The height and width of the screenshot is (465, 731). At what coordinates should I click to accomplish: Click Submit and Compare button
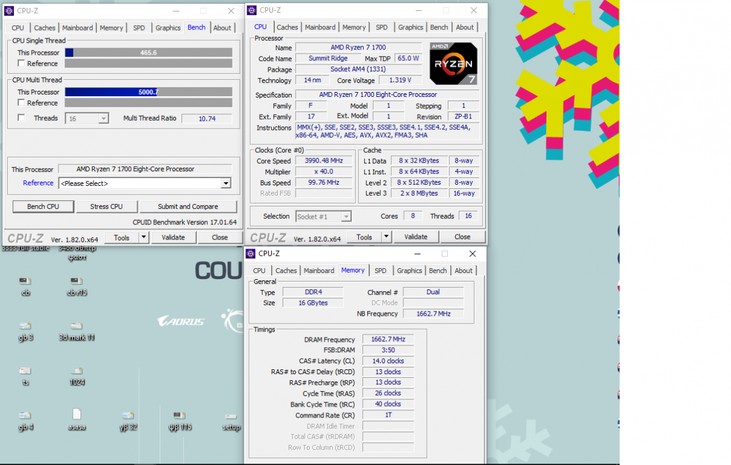188,207
